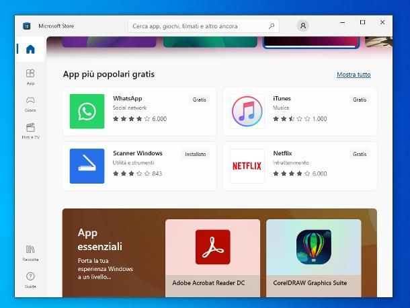The height and width of the screenshot is (308, 410).
Task: Open the iTunes app title
Action: (x=282, y=98)
